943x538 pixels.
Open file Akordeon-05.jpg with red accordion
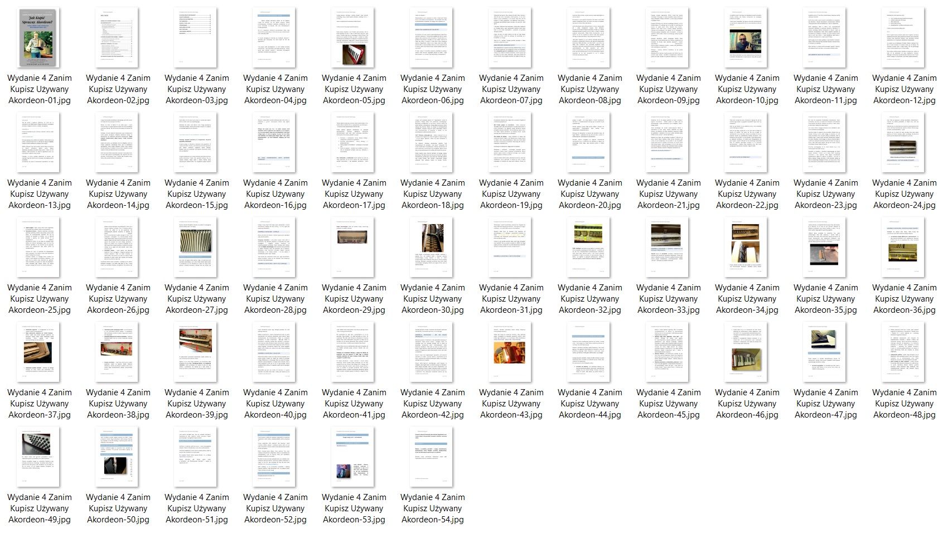pos(354,38)
